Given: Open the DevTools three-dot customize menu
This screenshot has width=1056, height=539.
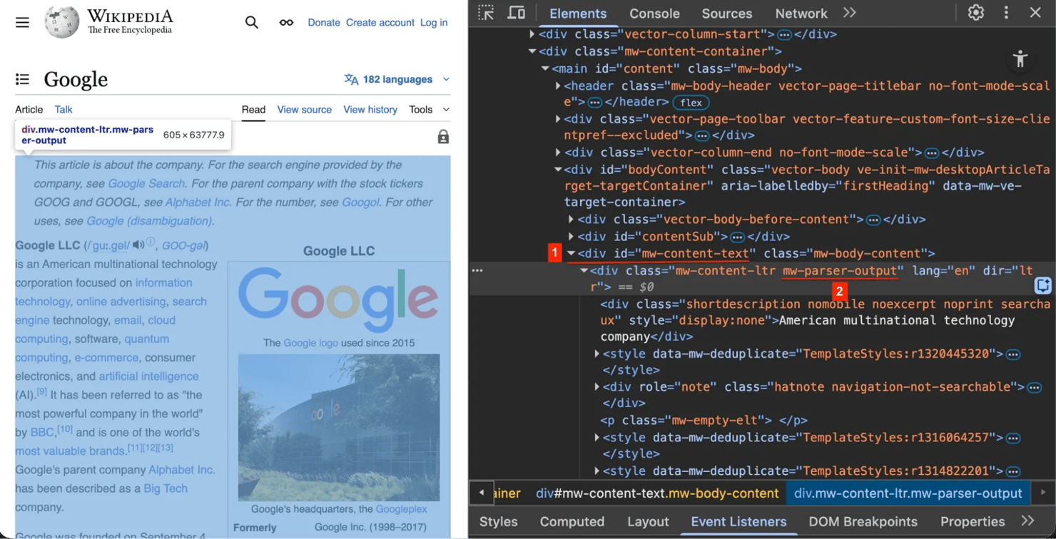Looking at the screenshot, I should tap(1006, 13).
